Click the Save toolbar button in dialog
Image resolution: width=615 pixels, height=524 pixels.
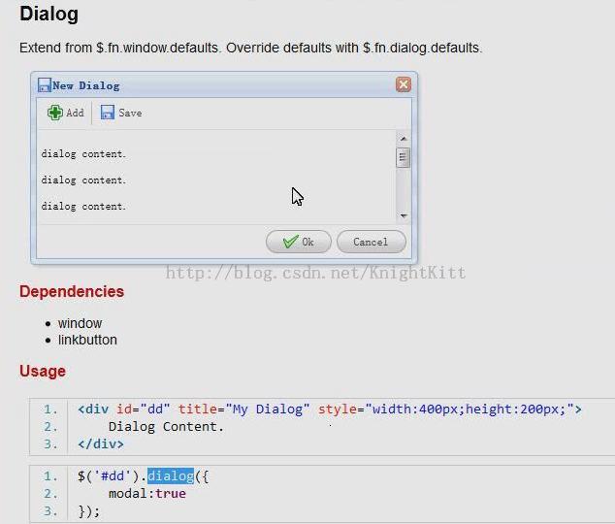click(121, 113)
